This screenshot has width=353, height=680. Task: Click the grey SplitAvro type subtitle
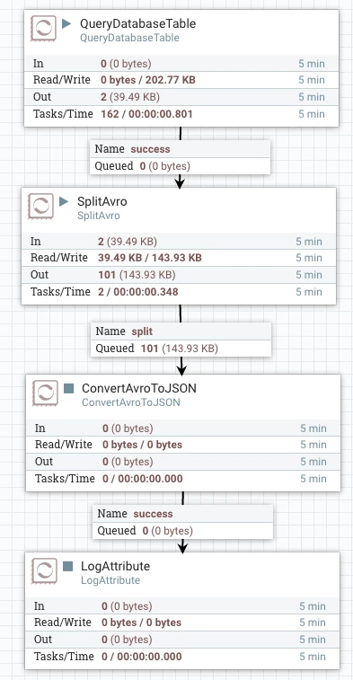[x=99, y=216]
